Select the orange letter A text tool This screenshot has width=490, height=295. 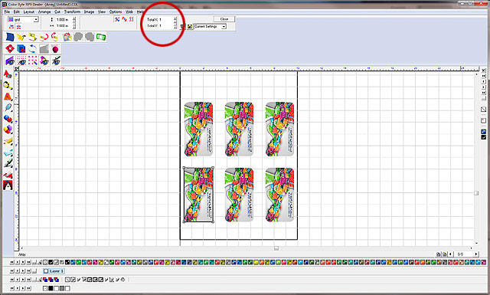(x=8, y=97)
